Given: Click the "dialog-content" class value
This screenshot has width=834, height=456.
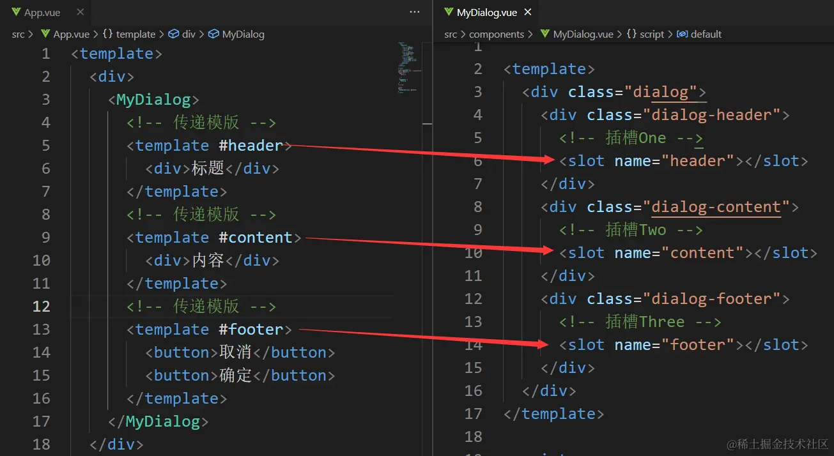Looking at the screenshot, I should (716, 207).
